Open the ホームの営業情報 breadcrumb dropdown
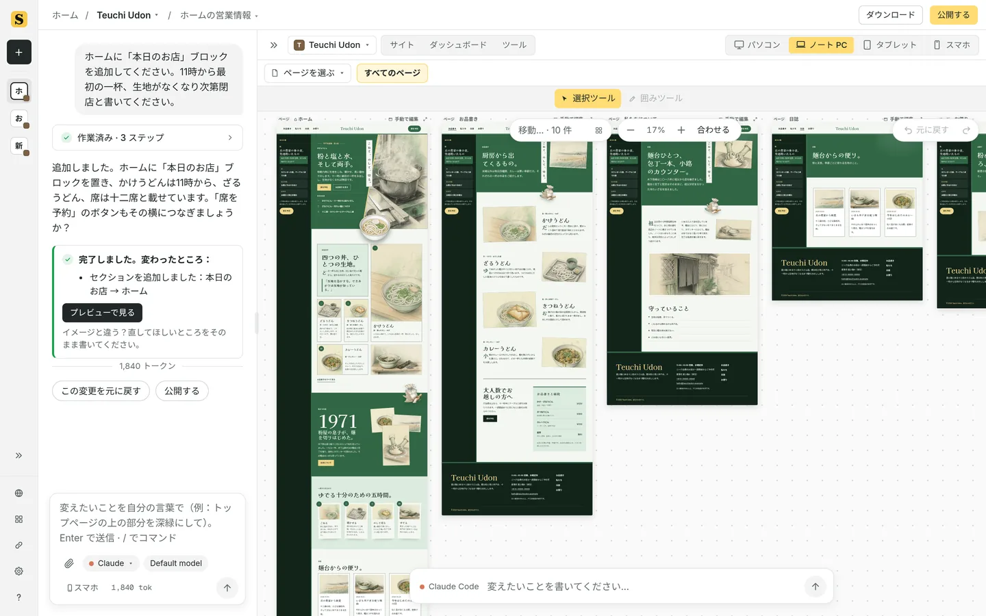The image size is (986, 616). pos(219,15)
